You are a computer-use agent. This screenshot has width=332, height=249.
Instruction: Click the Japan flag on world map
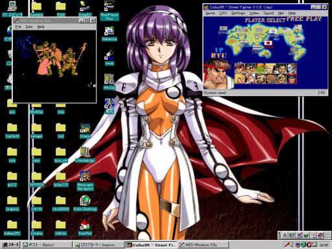[x=268, y=43]
